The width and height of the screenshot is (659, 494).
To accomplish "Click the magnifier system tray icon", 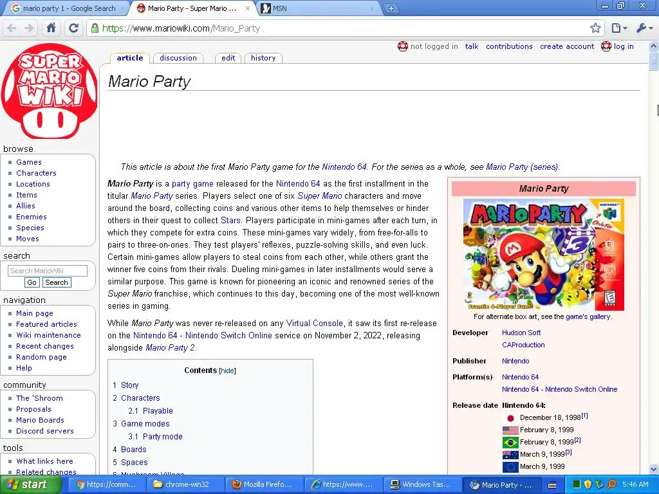I will pyautogui.click(x=611, y=485).
